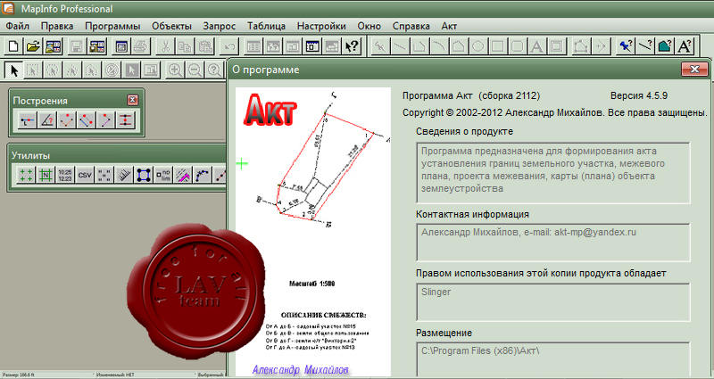Screen dimensions: 714x379
Task: Click the floppy disk Save Table icon
Action: (77, 46)
